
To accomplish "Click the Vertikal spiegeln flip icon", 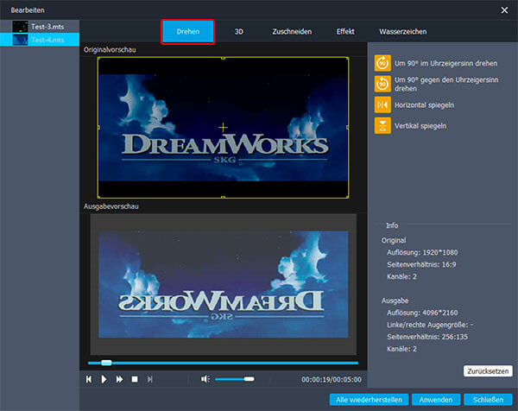I will click(382, 125).
